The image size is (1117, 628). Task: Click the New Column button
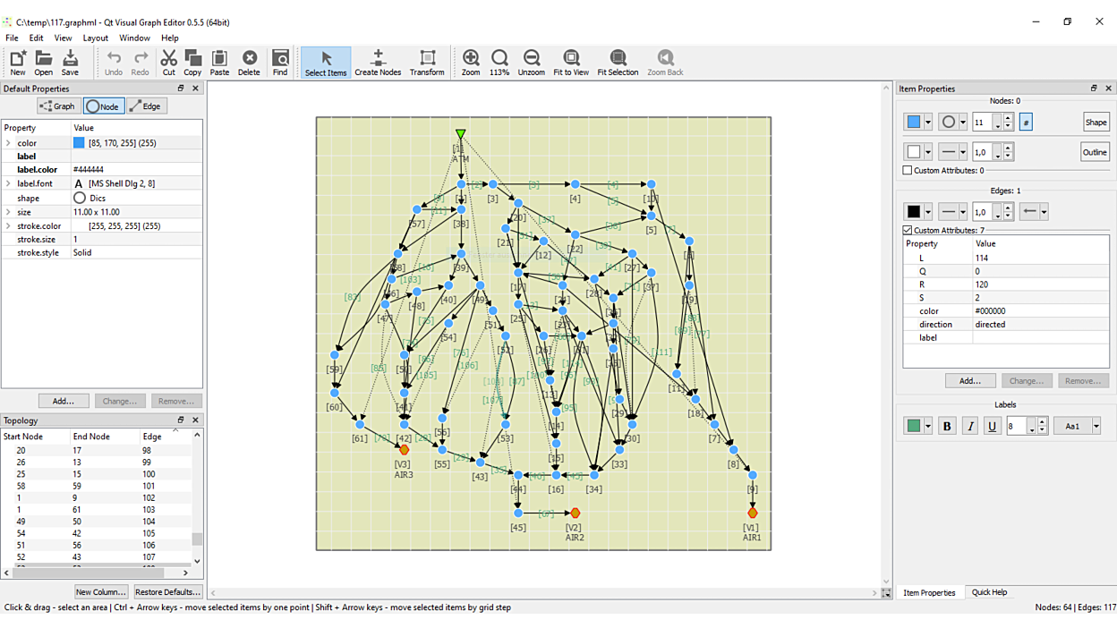click(x=100, y=592)
